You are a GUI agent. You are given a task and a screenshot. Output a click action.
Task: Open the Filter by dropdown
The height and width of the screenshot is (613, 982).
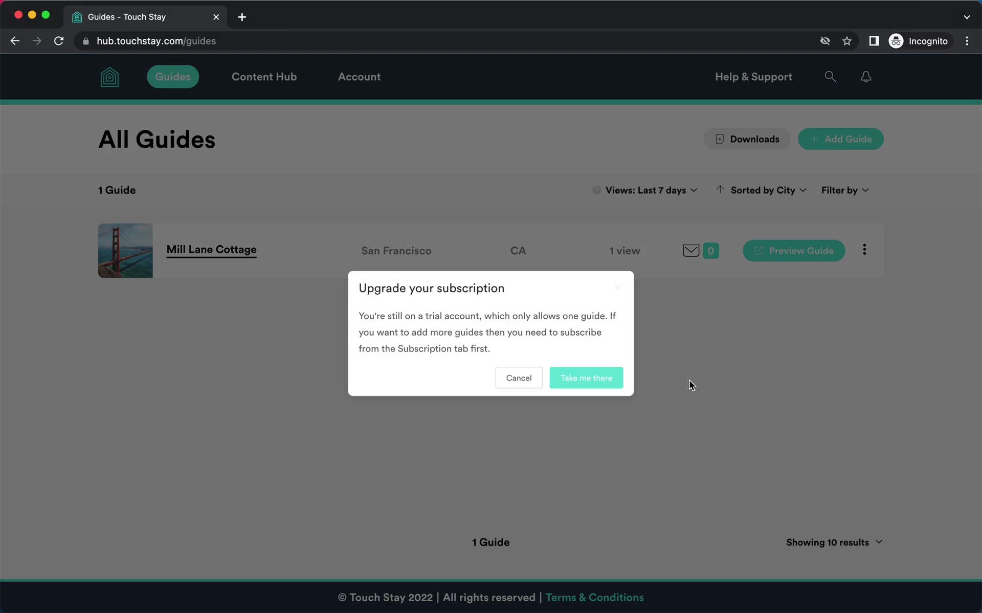[x=845, y=190]
